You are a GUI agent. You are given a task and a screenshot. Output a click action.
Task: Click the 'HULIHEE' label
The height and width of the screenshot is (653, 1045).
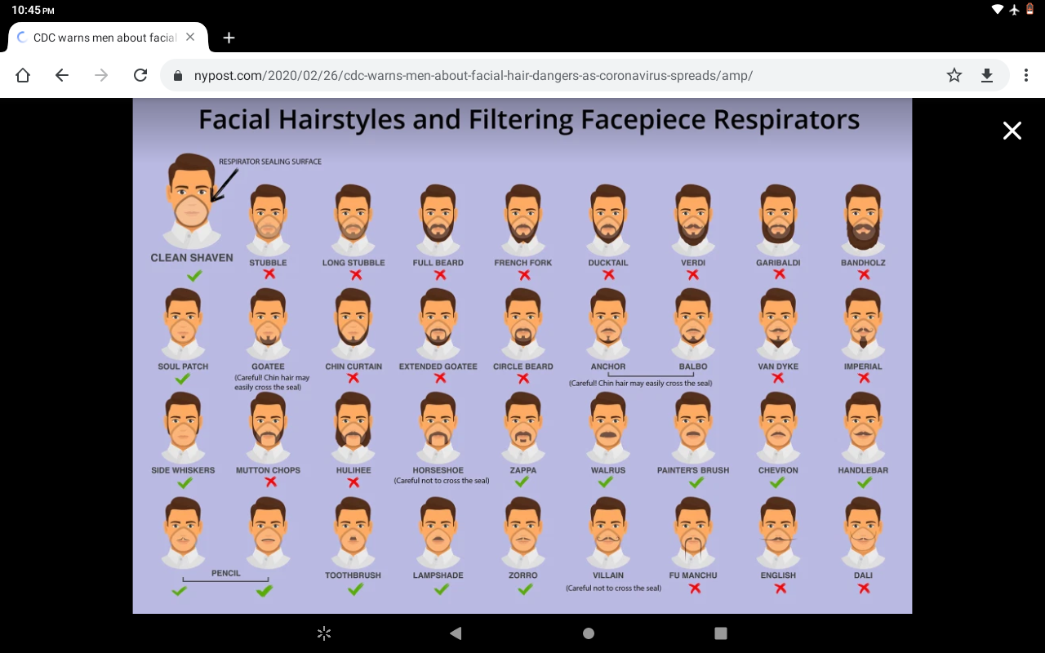(x=354, y=470)
